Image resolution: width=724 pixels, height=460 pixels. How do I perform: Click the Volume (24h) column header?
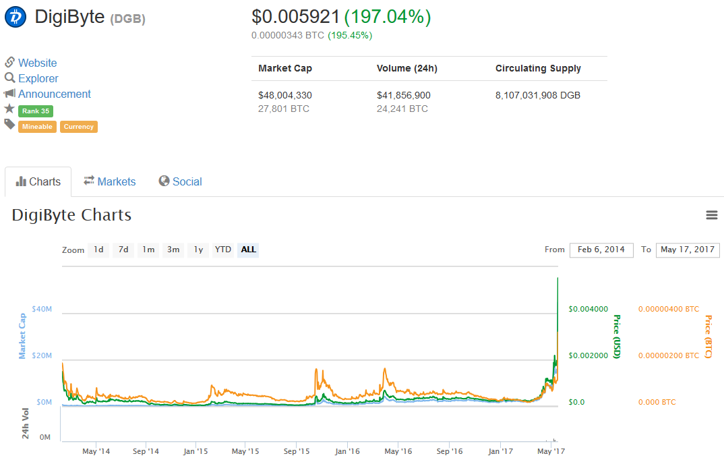(x=406, y=68)
